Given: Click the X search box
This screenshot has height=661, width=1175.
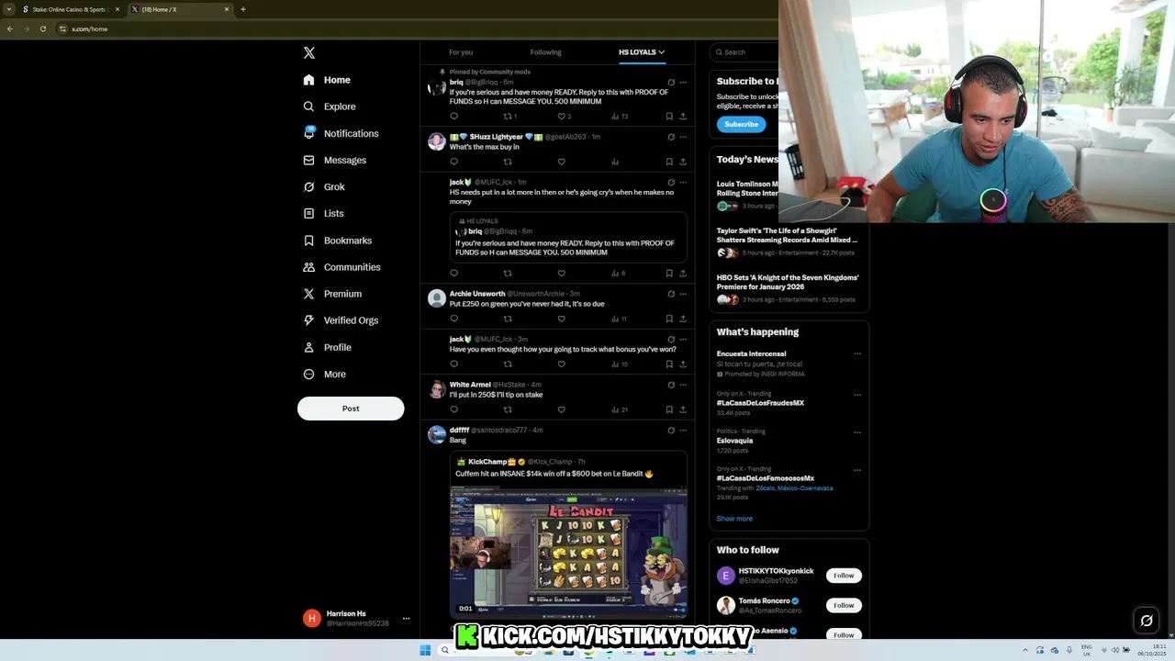Looking at the screenshot, I should coord(746,52).
